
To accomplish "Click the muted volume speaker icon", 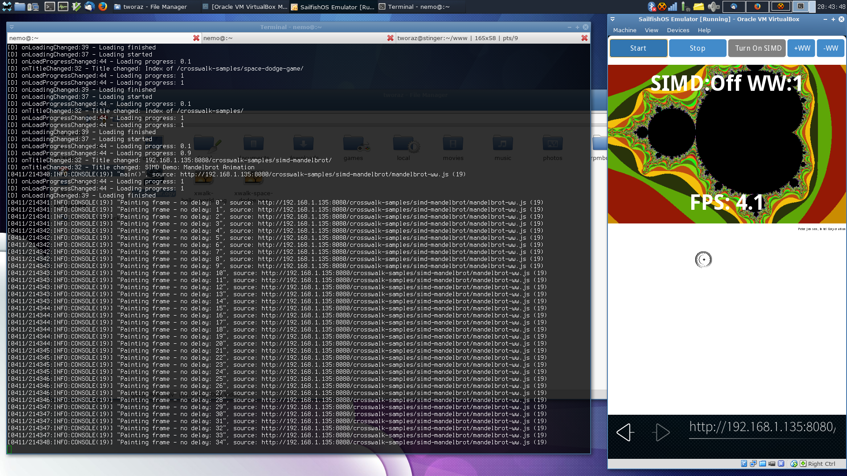I will pos(713,7).
